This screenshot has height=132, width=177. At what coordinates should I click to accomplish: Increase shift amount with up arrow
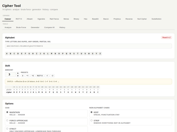(x=18, y=73)
